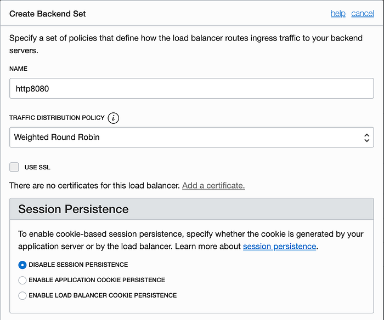Choose Enable Load Balancer Cookie Persistence

pos(22,295)
